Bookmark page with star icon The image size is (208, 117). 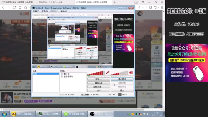tap(25, 7)
